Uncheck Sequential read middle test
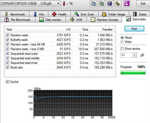 tap(7, 58)
